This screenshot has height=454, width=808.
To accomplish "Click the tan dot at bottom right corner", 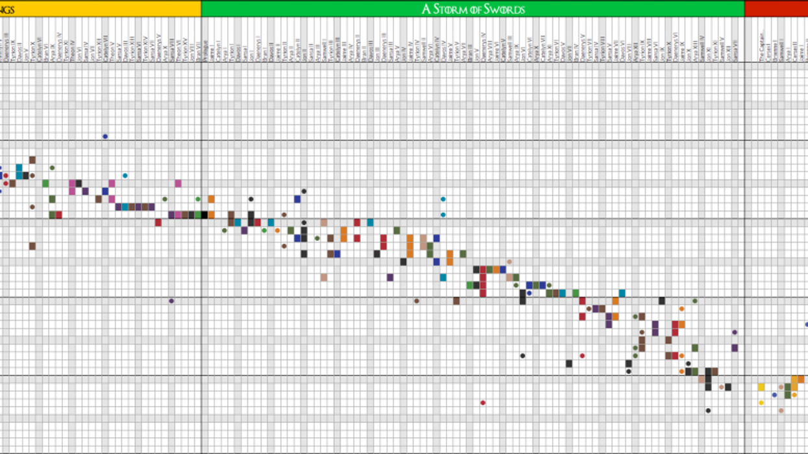I will click(x=781, y=411).
